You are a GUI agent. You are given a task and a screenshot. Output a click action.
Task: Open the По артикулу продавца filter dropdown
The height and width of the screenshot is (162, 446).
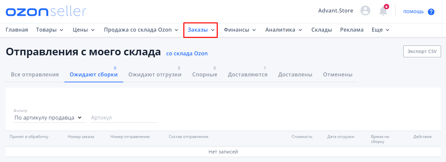click(50, 118)
